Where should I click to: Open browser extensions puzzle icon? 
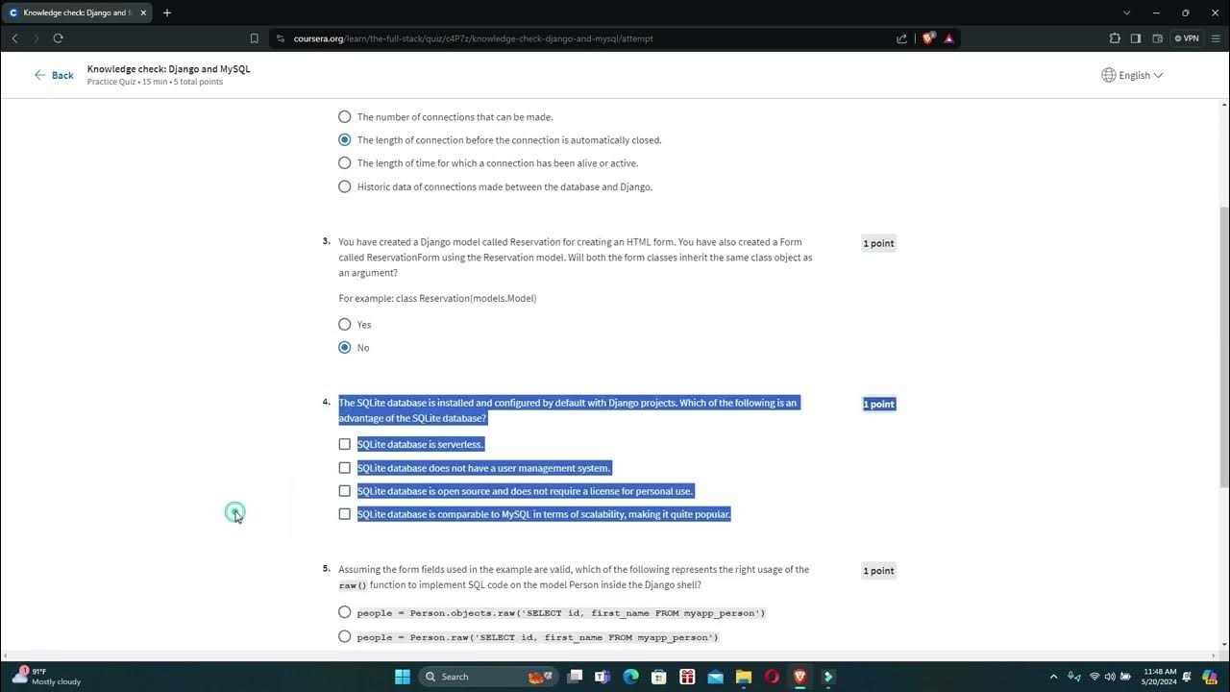click(1115, 38)
